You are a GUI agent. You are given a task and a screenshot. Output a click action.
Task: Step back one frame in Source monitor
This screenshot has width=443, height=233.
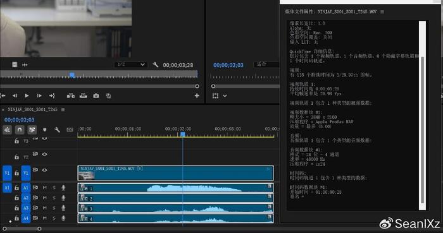point(15,96)
